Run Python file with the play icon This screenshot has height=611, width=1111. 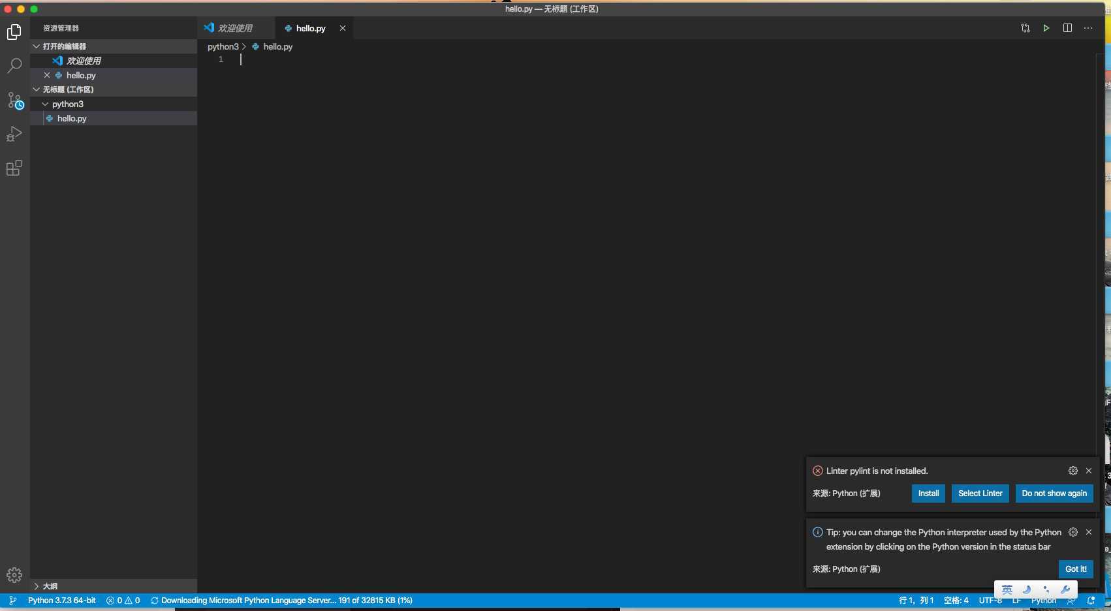tap(1046, 28)
